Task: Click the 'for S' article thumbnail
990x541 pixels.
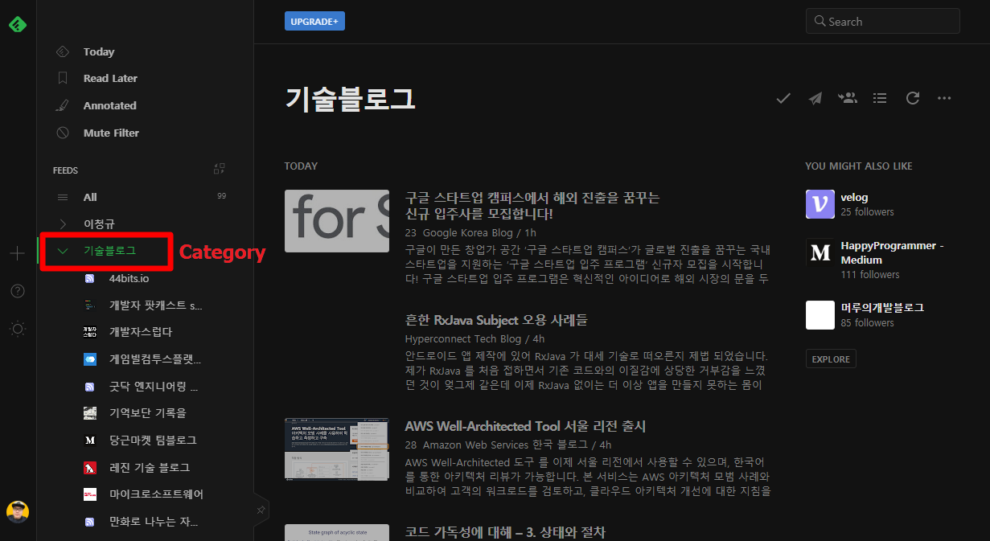Action: point(337,221)
